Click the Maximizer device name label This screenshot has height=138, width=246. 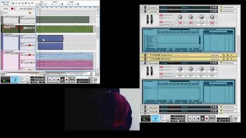click(x=166, y=59)
